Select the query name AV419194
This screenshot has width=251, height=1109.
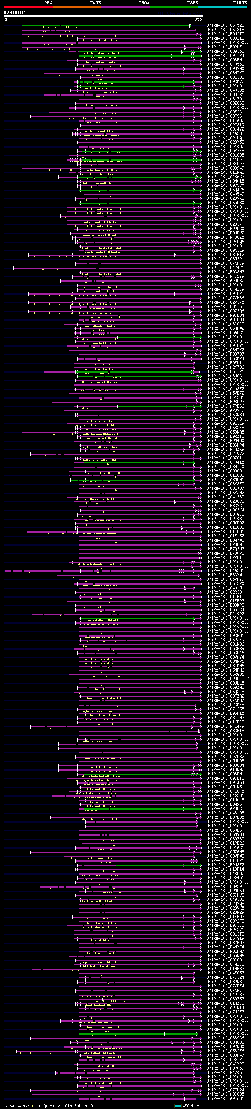coord(15,13)
